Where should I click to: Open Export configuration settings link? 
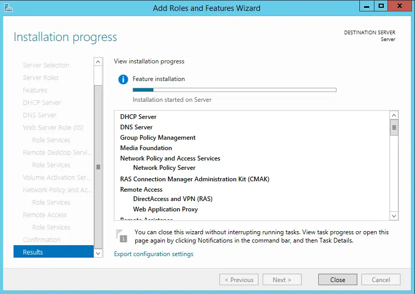tap(153, 254)
